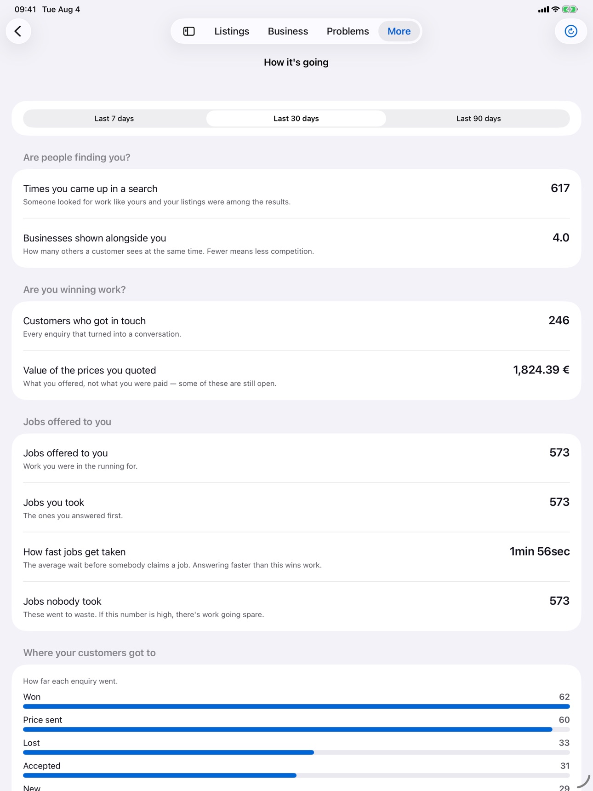Select the Last 7 days segment

coord(114,119)
